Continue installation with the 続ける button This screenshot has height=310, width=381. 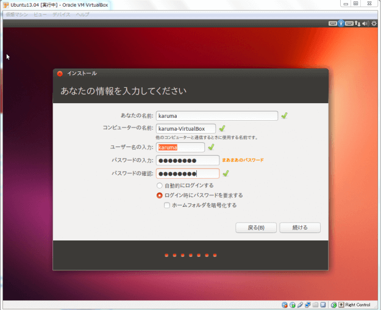pos(300,228)
